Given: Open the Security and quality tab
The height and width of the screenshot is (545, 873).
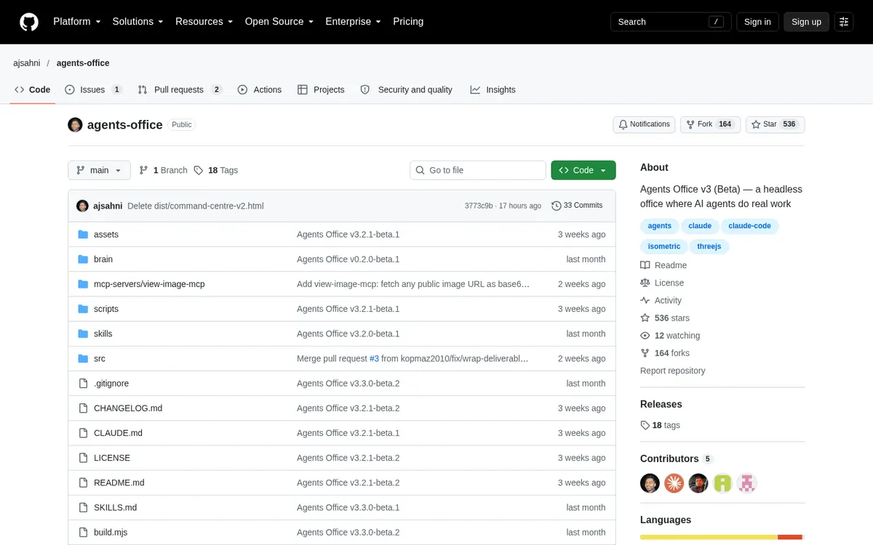Looking at the screenshot, I should [407, 89].
